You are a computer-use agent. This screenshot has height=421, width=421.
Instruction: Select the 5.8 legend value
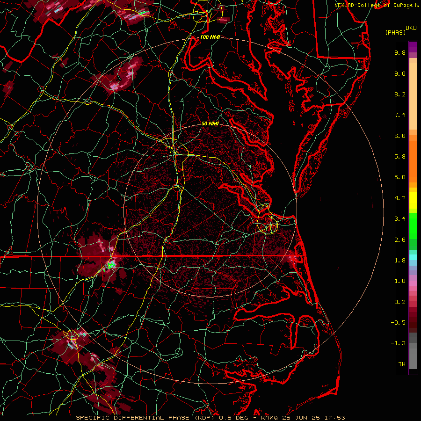[400, 157]
